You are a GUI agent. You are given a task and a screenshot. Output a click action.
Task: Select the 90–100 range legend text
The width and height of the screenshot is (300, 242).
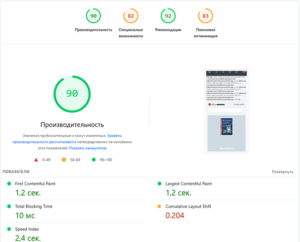106,160
